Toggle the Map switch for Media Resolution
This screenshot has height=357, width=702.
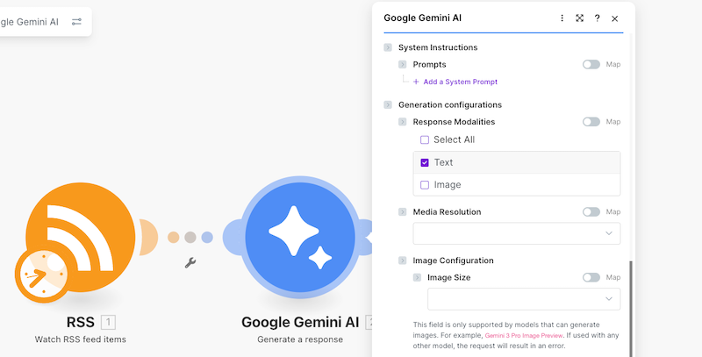591,211
